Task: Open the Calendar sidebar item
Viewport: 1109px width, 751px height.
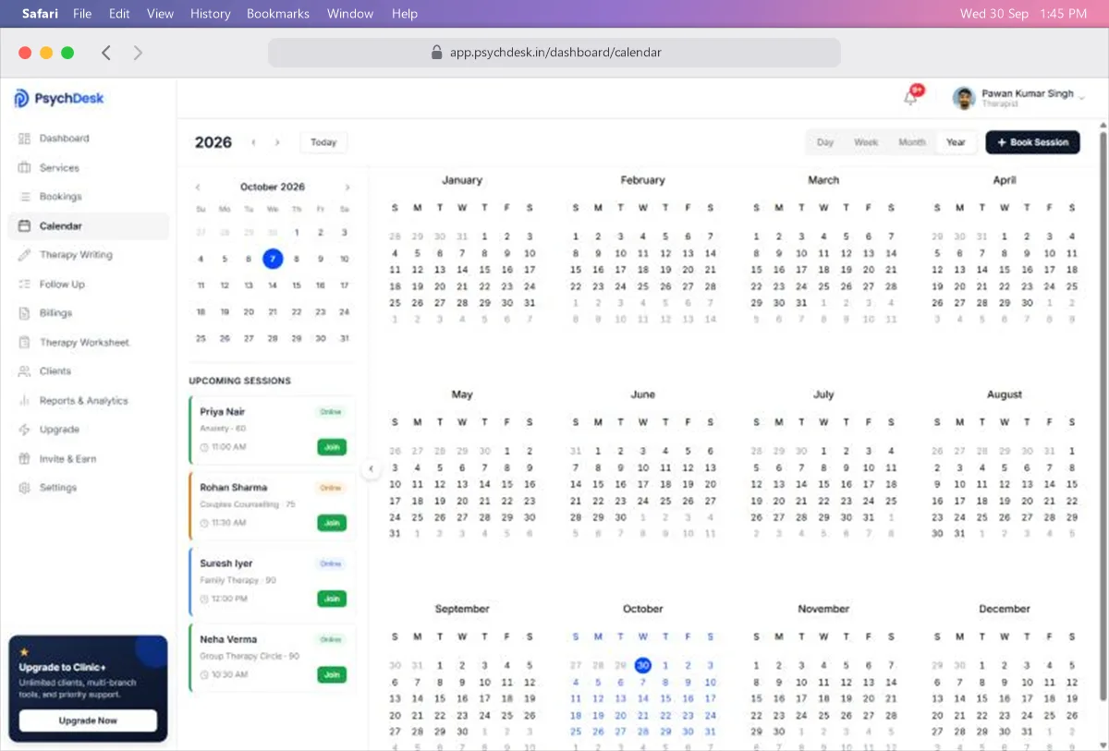Action: pyautogui.click(x=89, y=226)
